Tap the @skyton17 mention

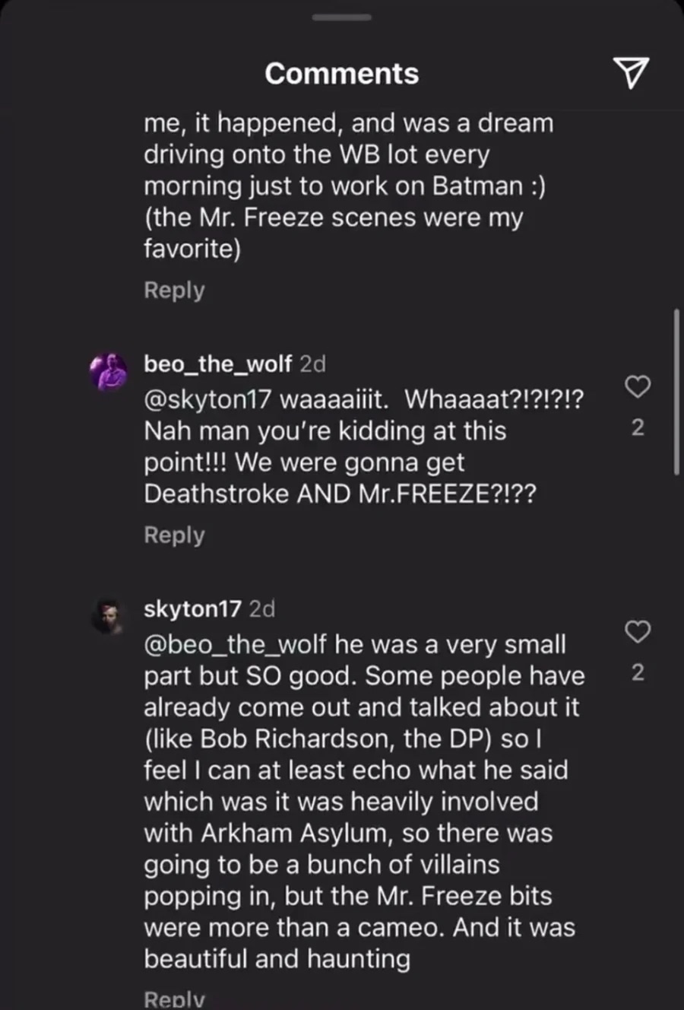tap(207, 399)
